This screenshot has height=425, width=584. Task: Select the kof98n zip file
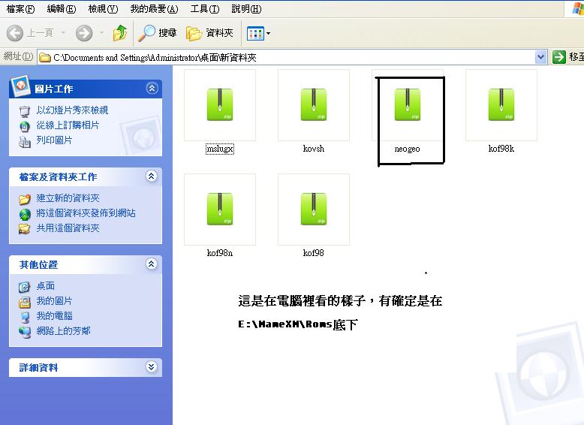click(x=220, y=209)
